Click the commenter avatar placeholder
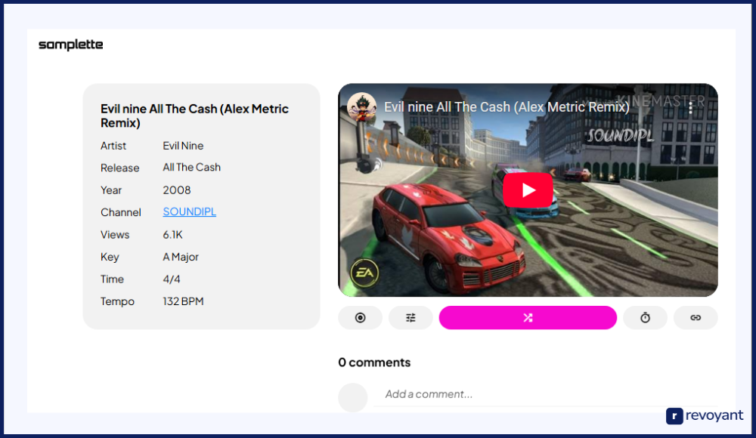The height and width of the screenshot is (438, 756). [352, 397]
